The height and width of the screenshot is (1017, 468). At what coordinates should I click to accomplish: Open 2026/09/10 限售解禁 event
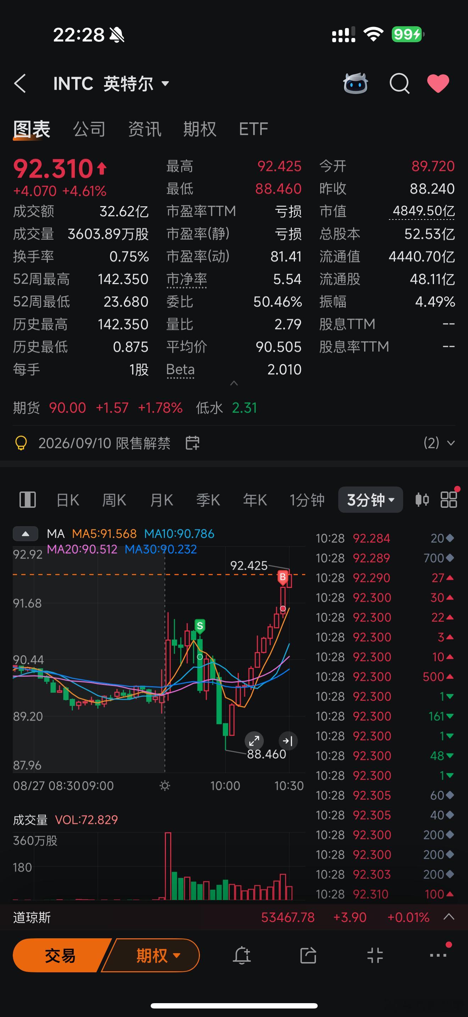[104, 443]
